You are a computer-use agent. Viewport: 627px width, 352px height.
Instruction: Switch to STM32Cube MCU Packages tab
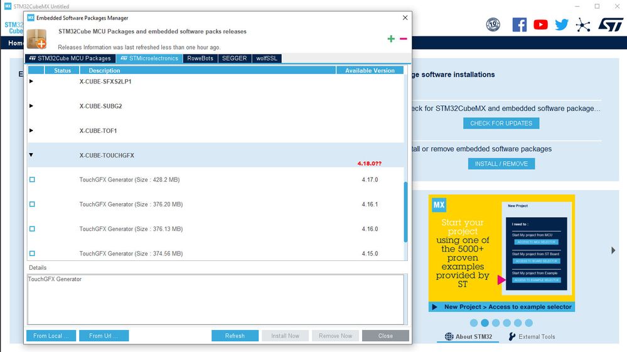point(70,58)
